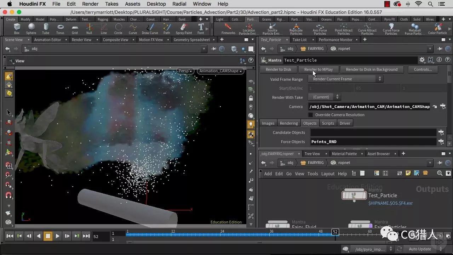
Task: Edit the Candidate Objects field
Action: tap(373, 132)
